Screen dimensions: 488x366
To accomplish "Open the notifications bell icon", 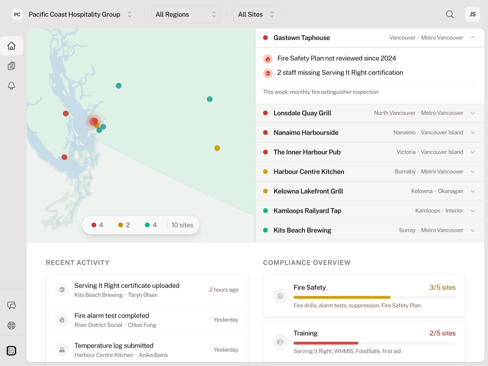I will click(x=11, y=86).
